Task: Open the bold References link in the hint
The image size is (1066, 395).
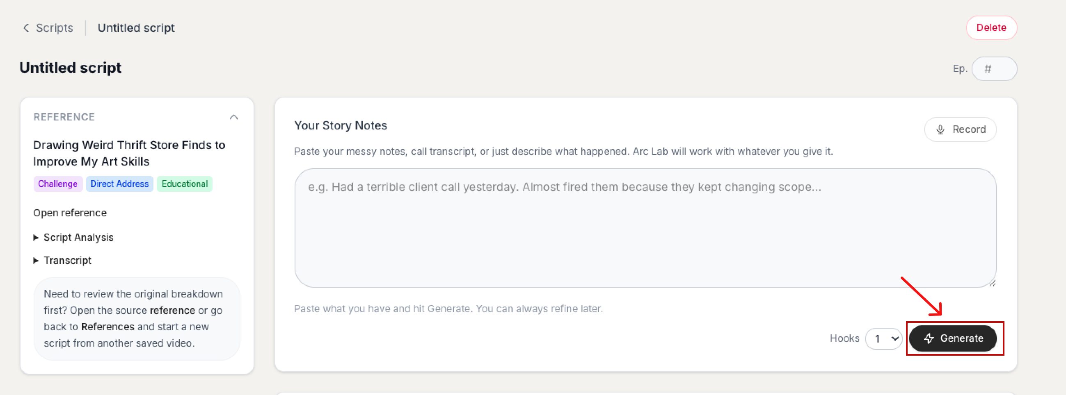Action: pyautogui.click(x=108, y=327)
